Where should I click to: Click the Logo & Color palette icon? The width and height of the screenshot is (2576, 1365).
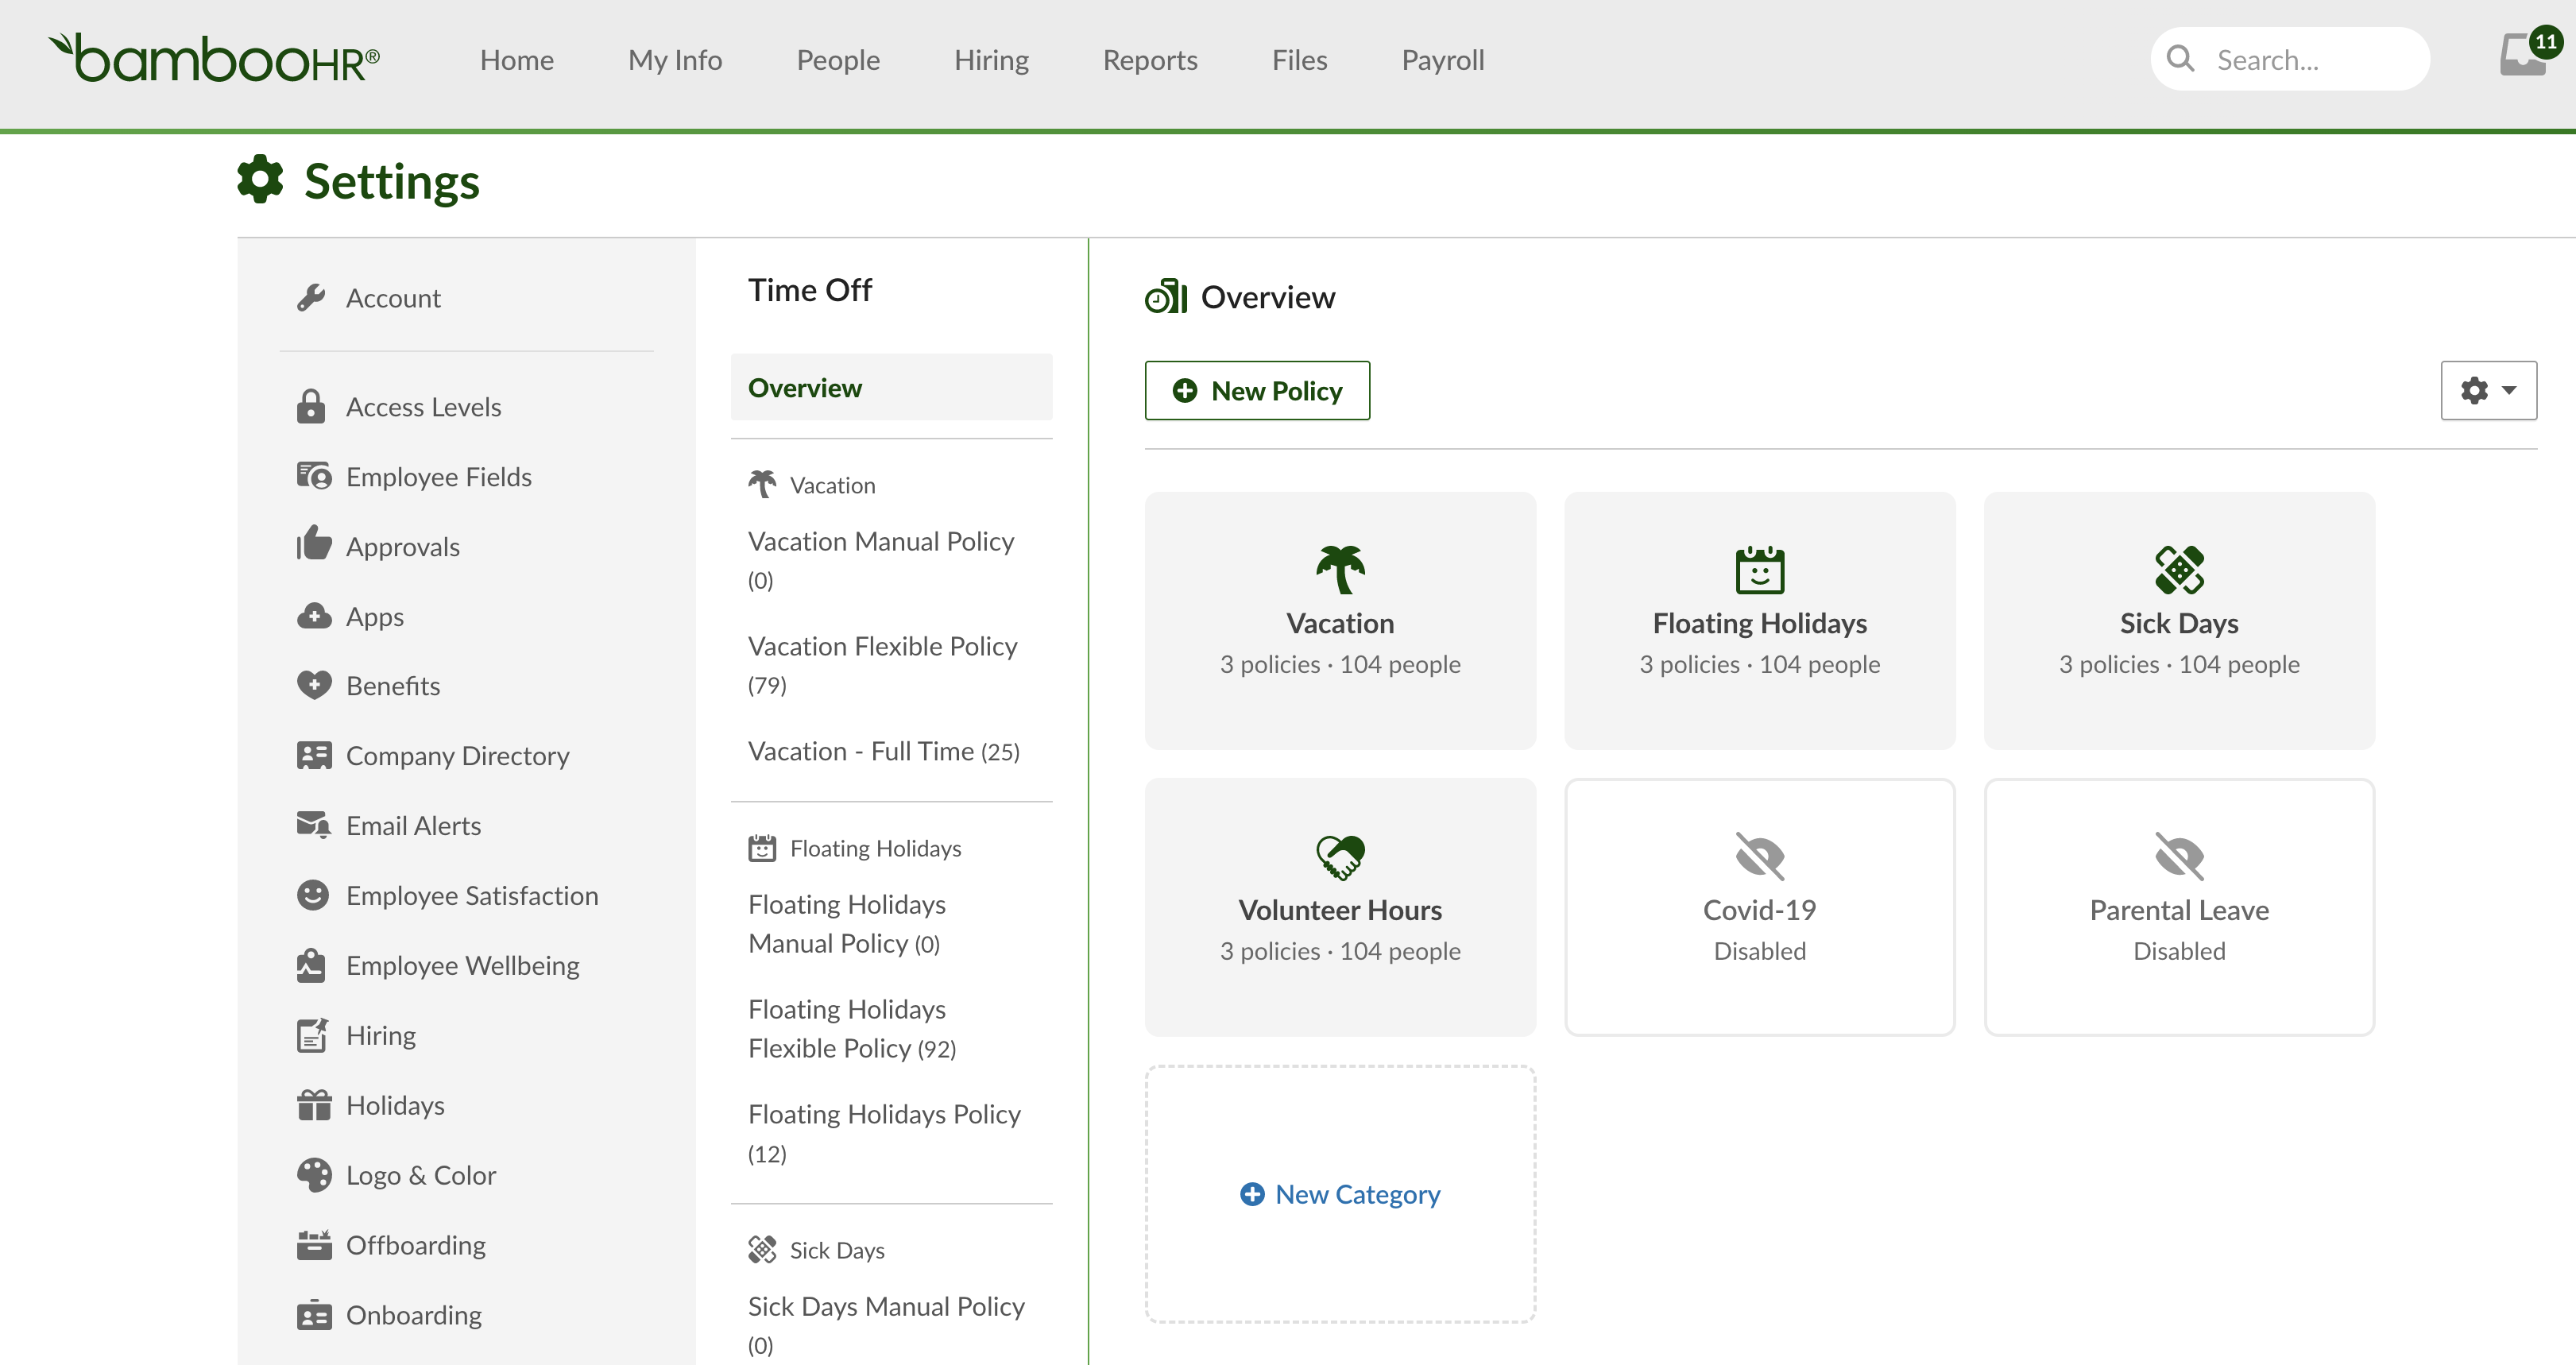(x=313, y=1175)
